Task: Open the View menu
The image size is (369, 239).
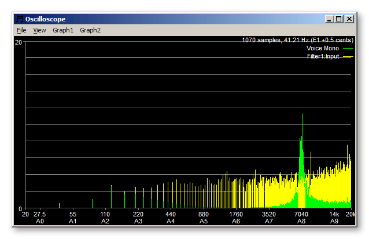Action: (x=39, y=30)
